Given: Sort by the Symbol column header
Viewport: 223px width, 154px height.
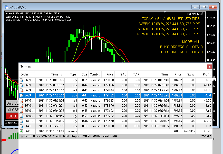Looking at the screenshot, I should (95, 74).
